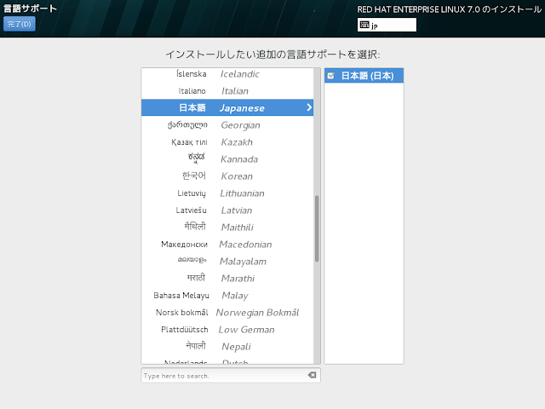Image resolution: width=545 pixels, height=409 pixels.
Task: Select the Kazakh language row
Action: [227, 142]
